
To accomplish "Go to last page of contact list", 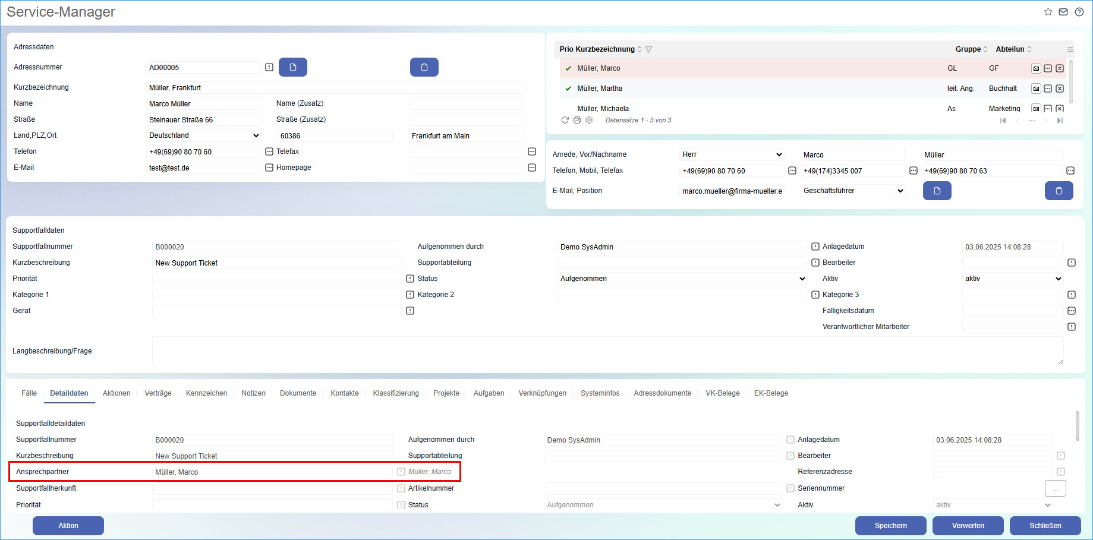I will coord(1060,121).
